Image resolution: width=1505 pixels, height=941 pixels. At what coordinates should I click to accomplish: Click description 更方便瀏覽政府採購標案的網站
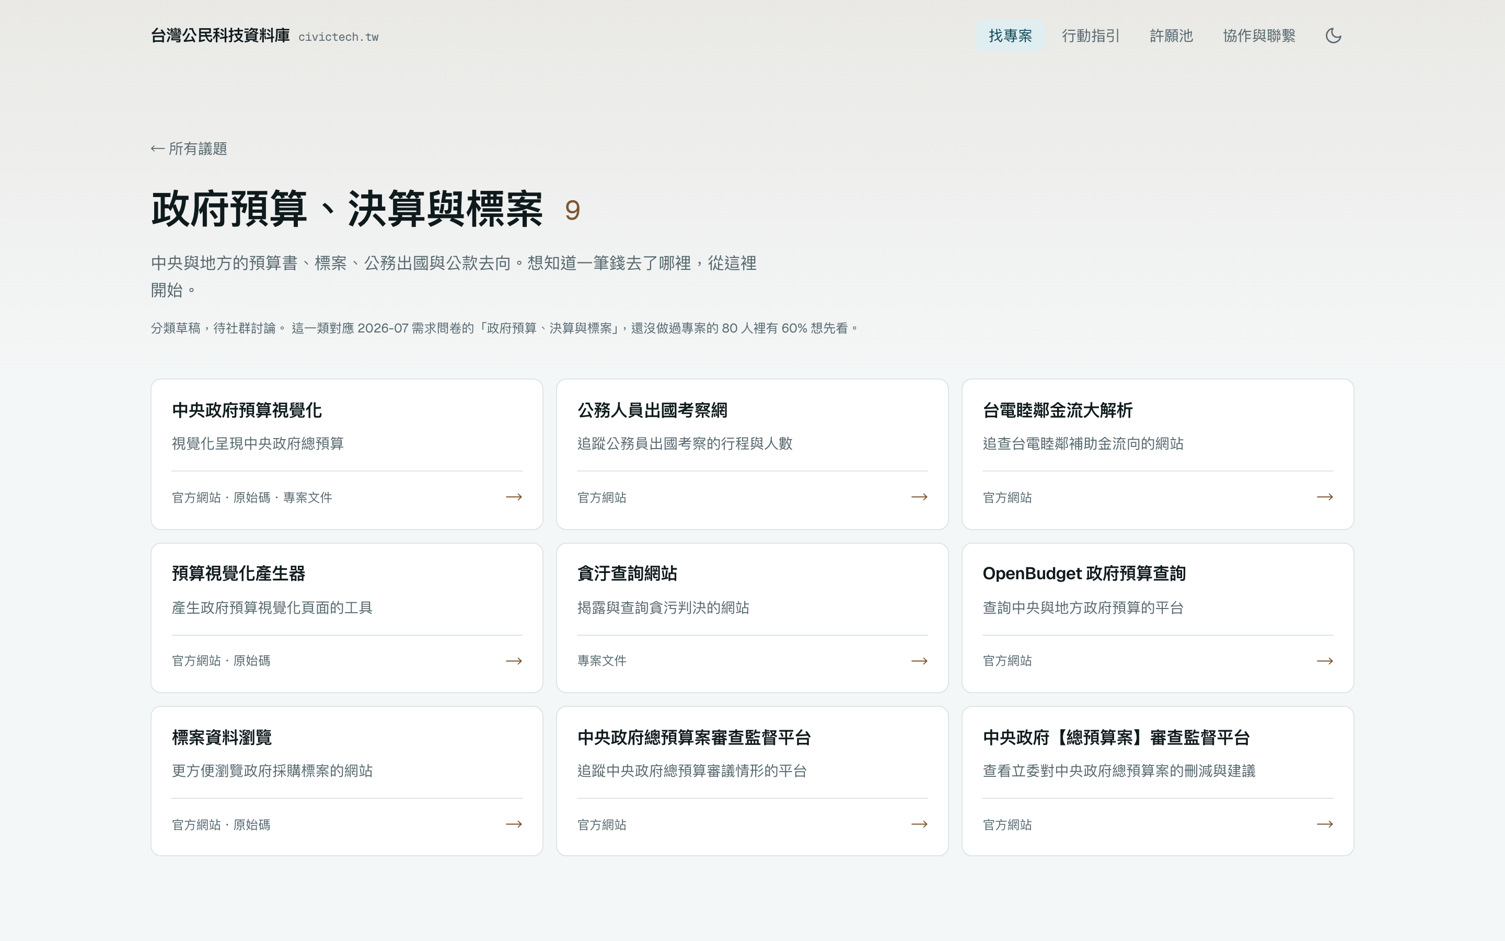(x=272, y=771)
